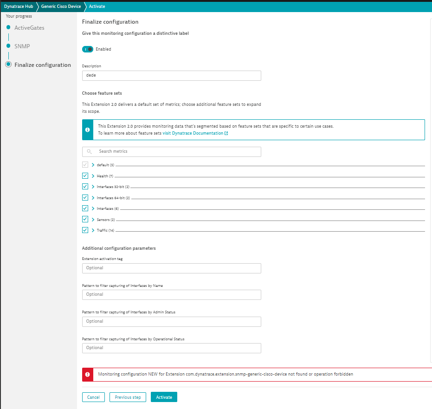Uncheck the Traffic feature set checkbox
The image size is (432, 409).
(85, 230)
